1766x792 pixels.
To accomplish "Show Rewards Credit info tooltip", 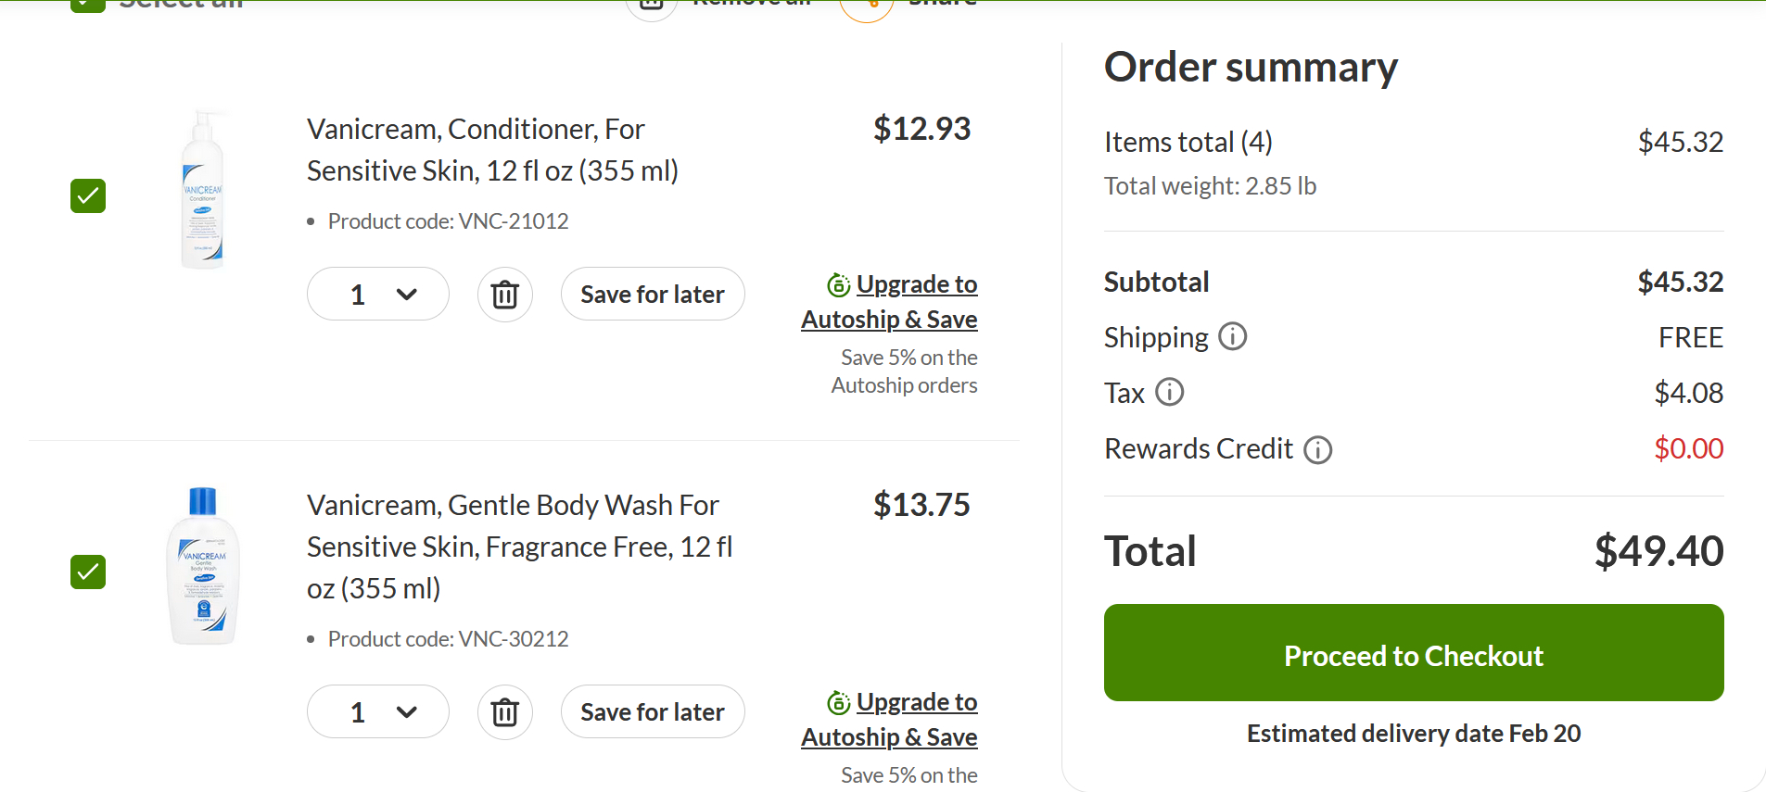I will tap(1317, 449).
